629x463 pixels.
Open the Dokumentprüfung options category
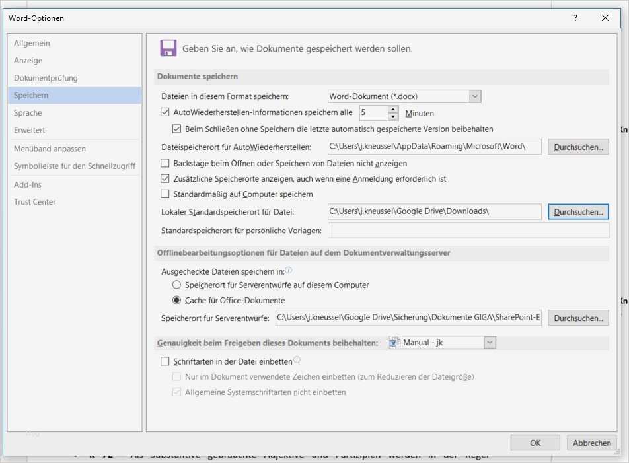point(75,78)
